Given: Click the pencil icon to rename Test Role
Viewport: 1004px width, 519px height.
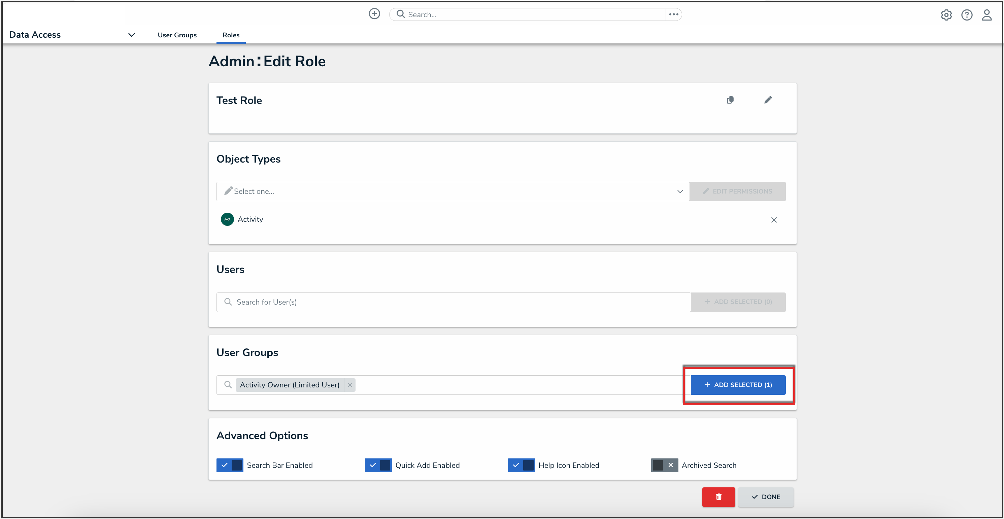Looking at the screenshot, I should pyautogui.click(x=768, y=100).
